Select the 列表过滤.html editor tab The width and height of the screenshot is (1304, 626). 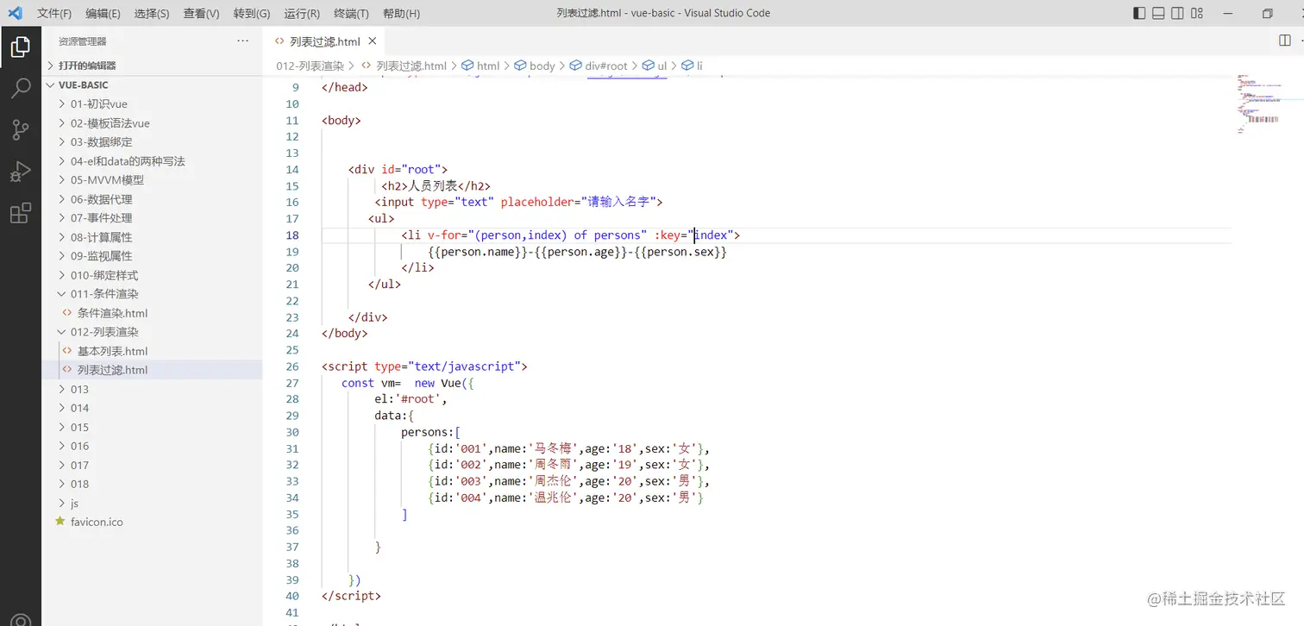324,41
